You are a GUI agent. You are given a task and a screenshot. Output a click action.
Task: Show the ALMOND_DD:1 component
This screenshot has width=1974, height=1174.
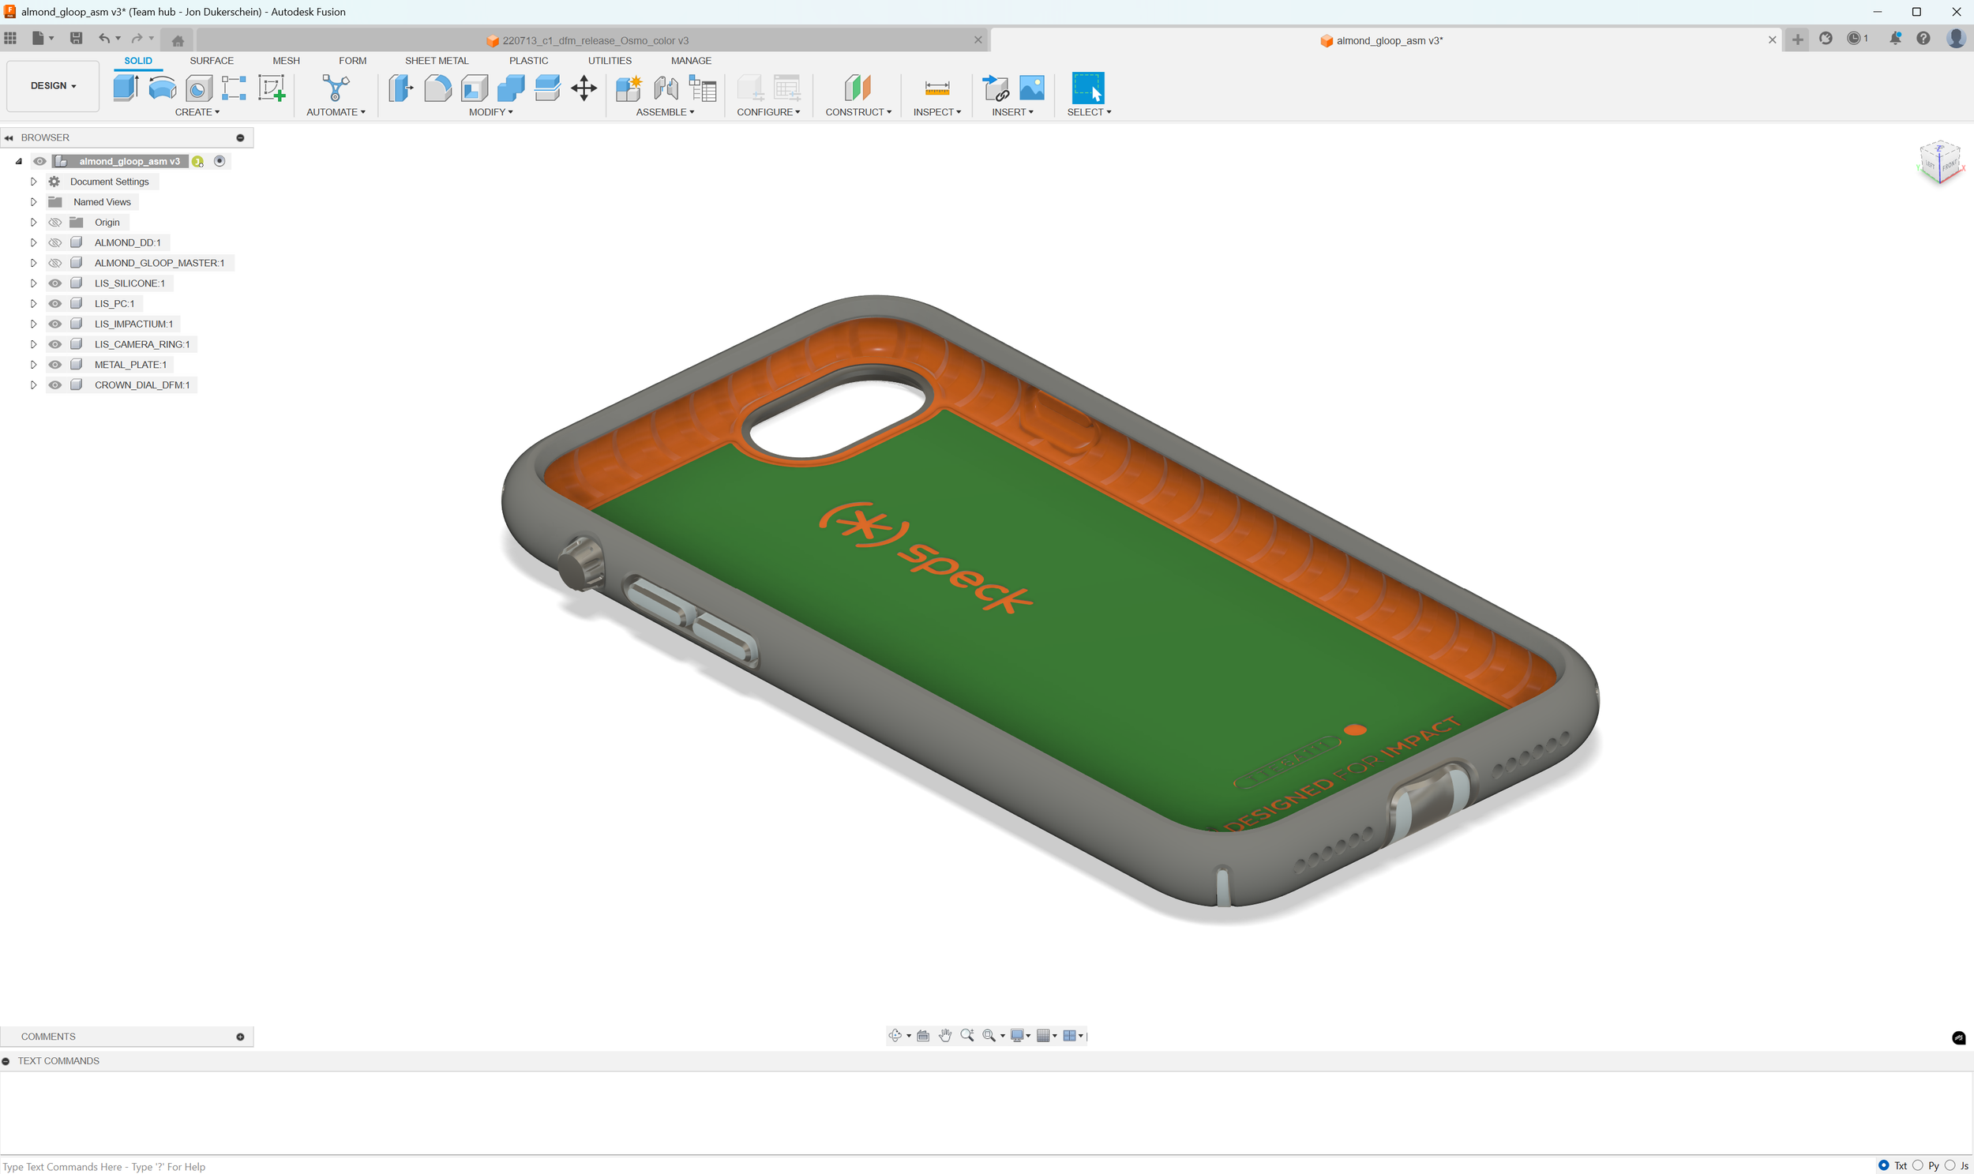point(54,243)
